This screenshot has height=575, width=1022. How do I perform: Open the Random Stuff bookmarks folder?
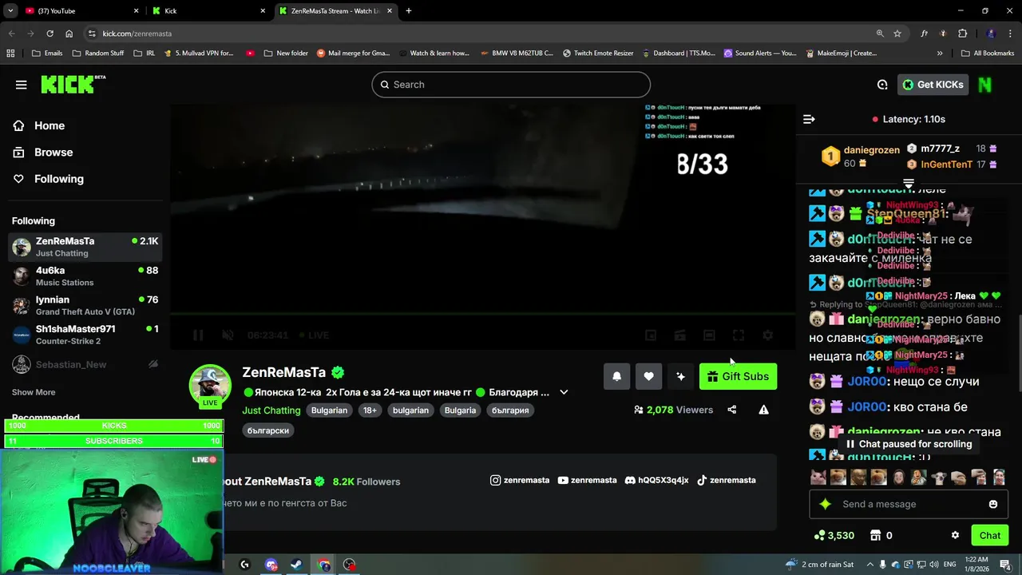[x=98, y=54]
